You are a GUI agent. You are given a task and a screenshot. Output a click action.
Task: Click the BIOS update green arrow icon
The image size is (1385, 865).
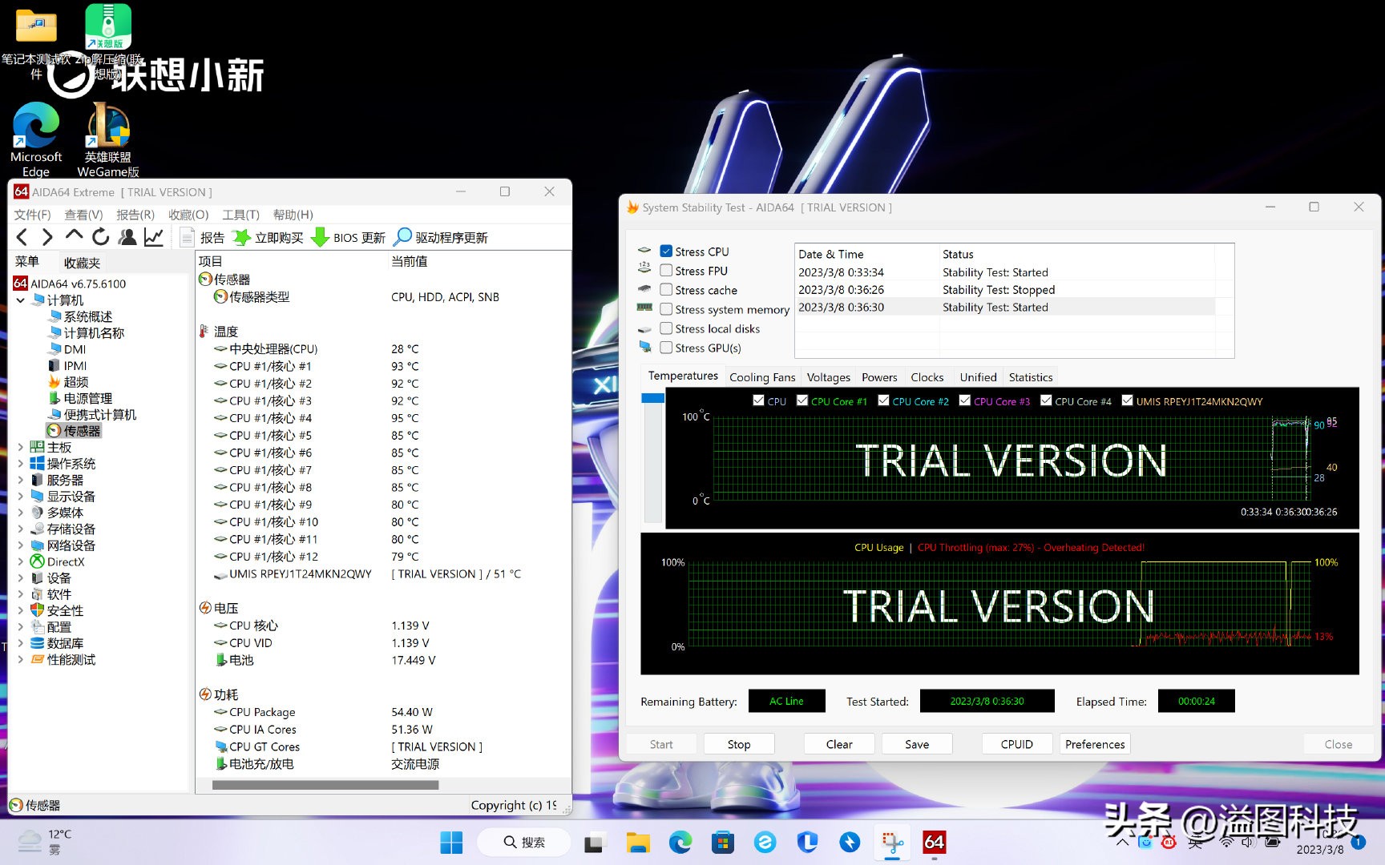[320, 238]
